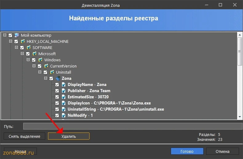This screenshot has width=243, height=159.
Task: Select the EstimatedSize - 30720 row text
Action: tap(88, 97)
